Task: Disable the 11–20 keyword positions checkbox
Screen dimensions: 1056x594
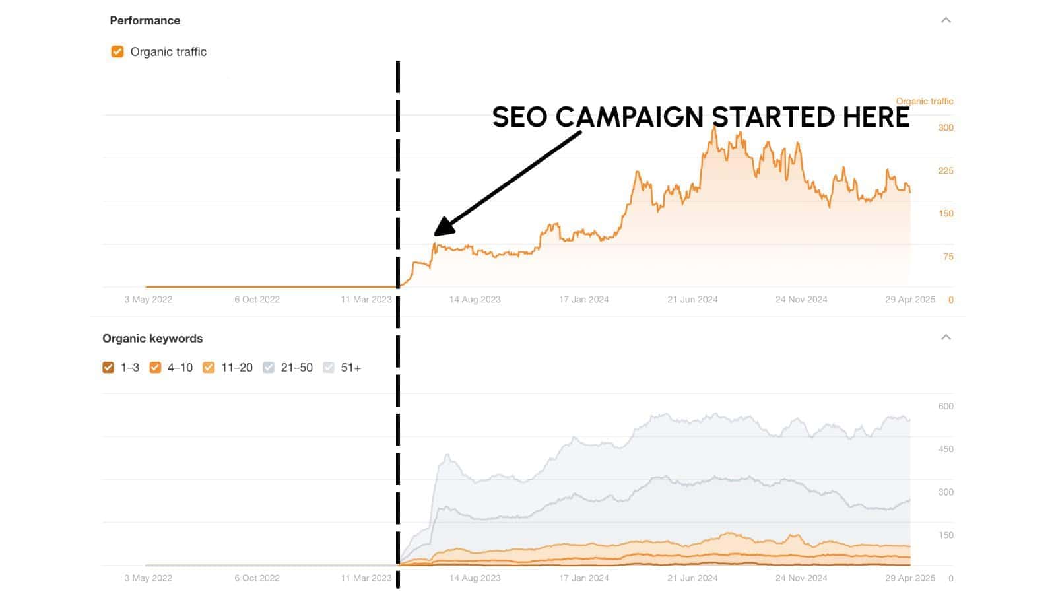Action: 209,368
